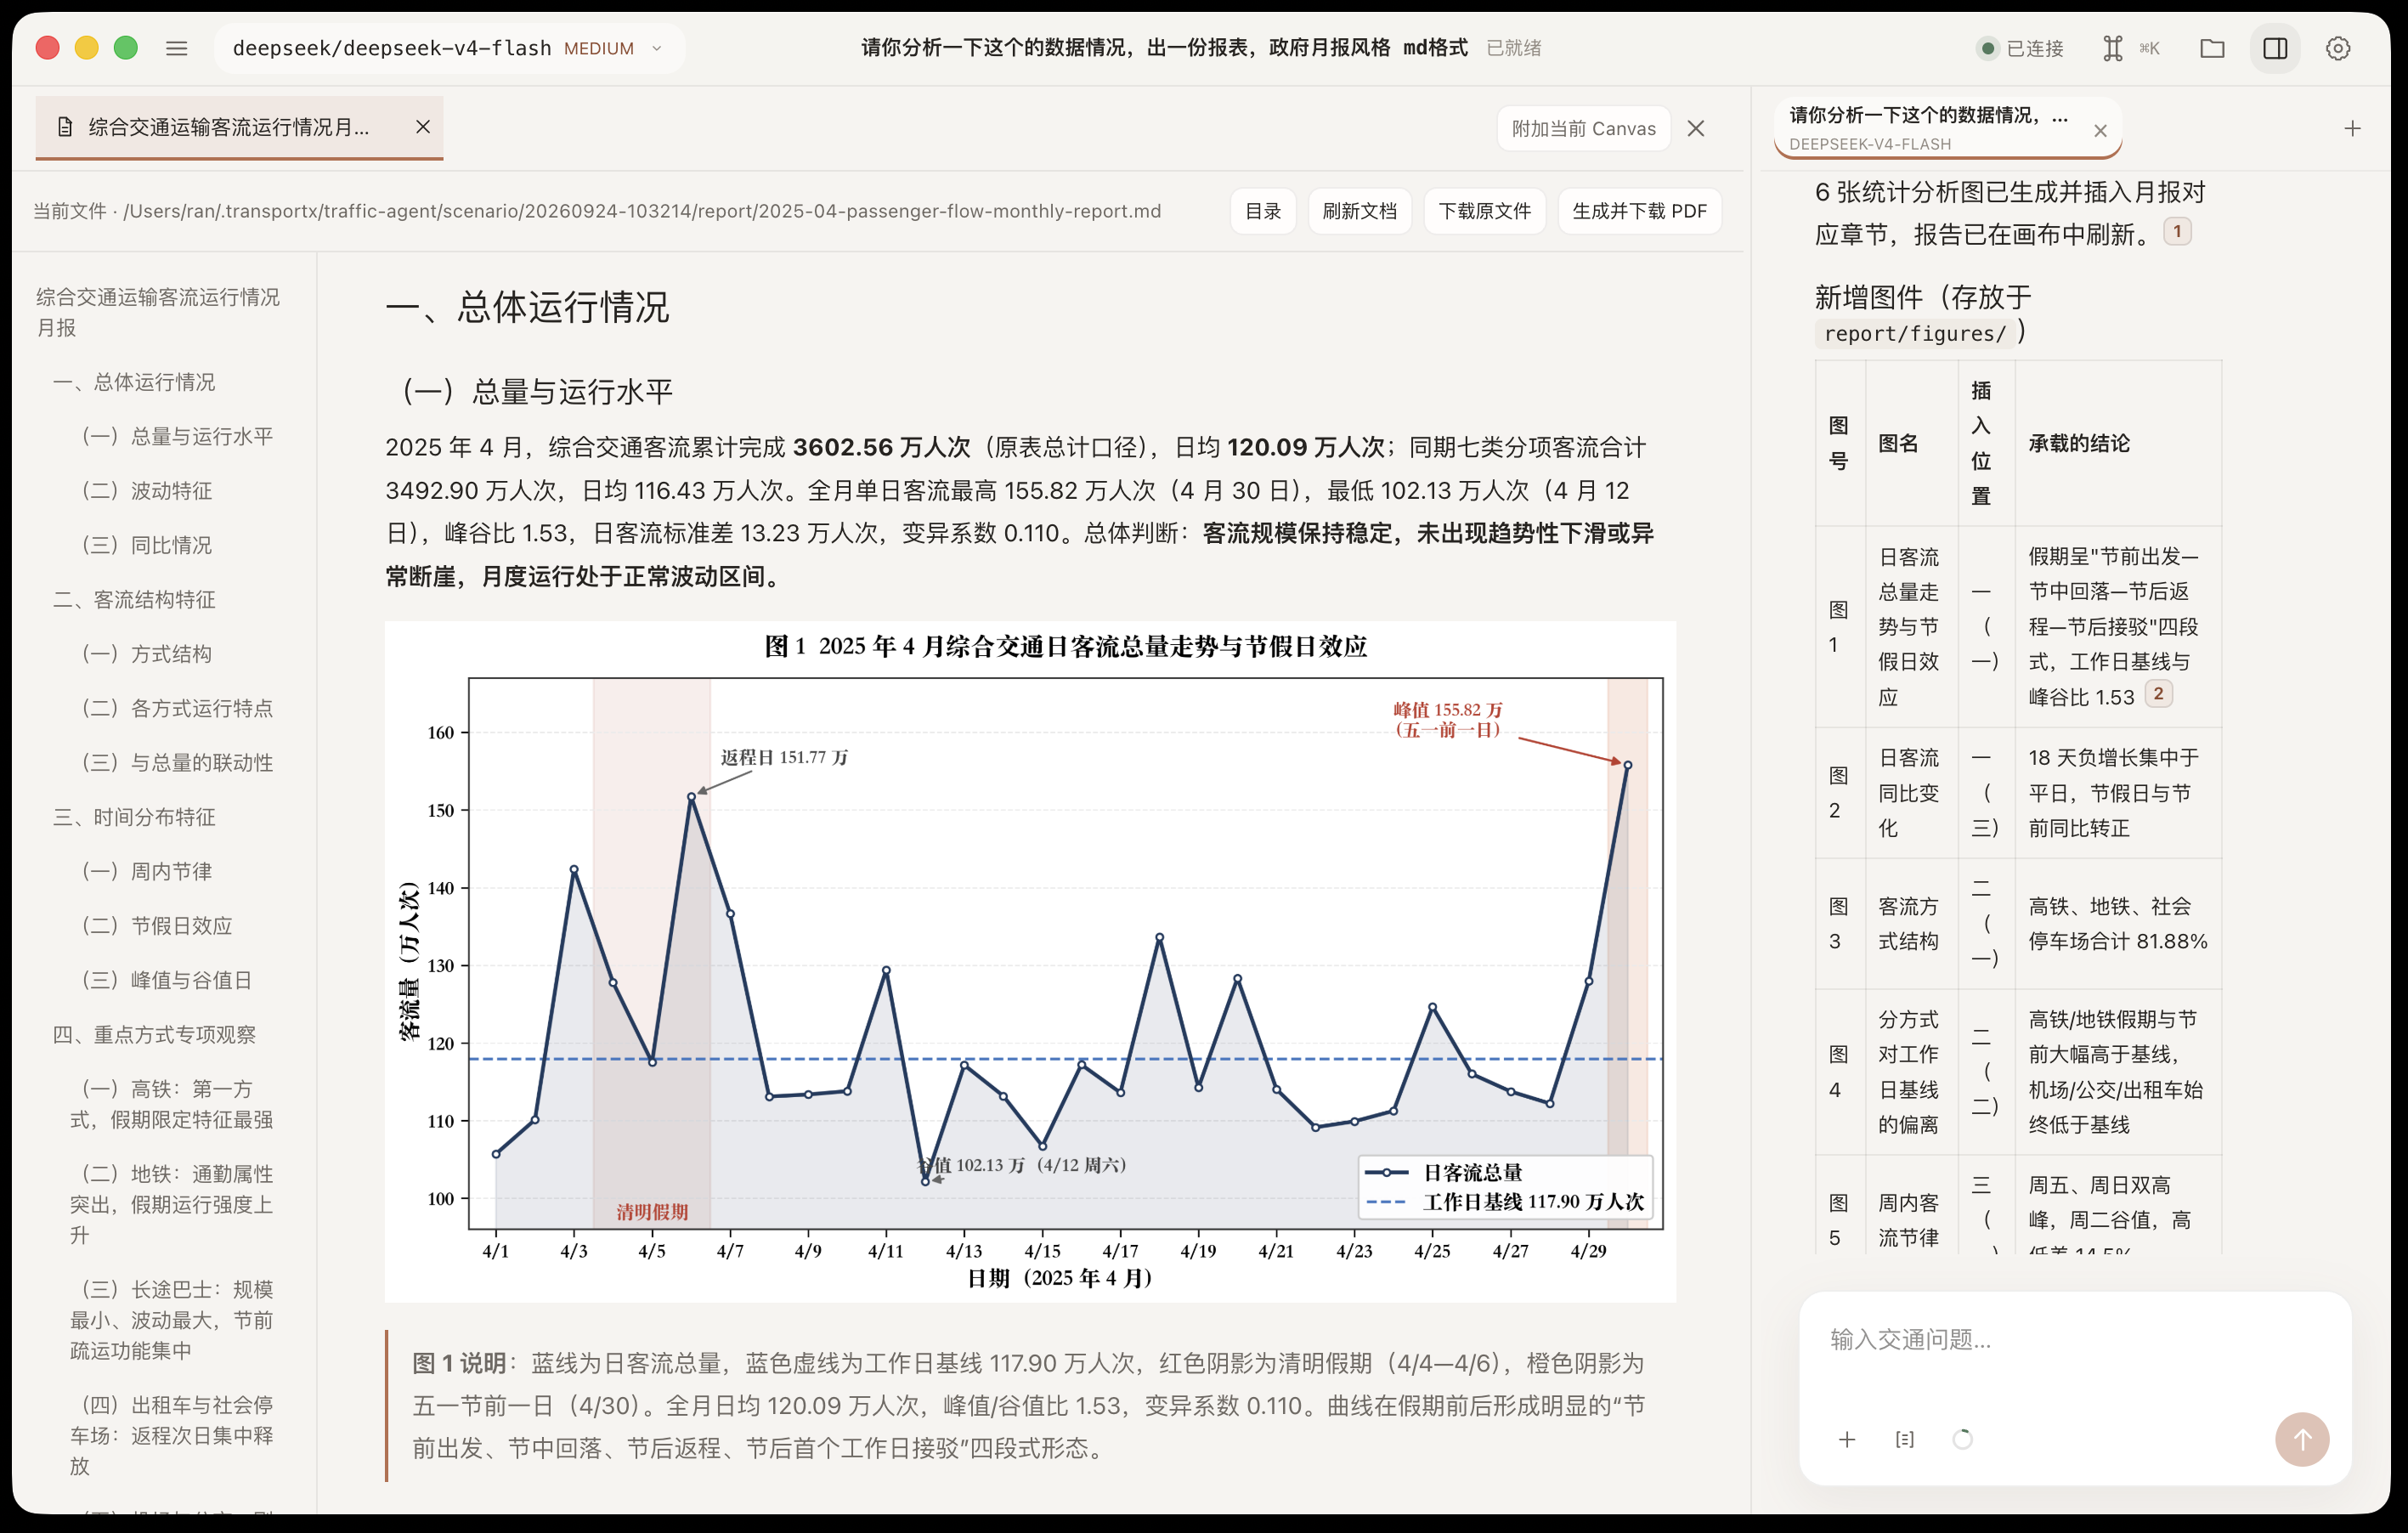Viewport: 2408px width, 1533px height.
Task: Select the 综合交通运输客流运行情况月 document tab
Action: pos(239,127)
